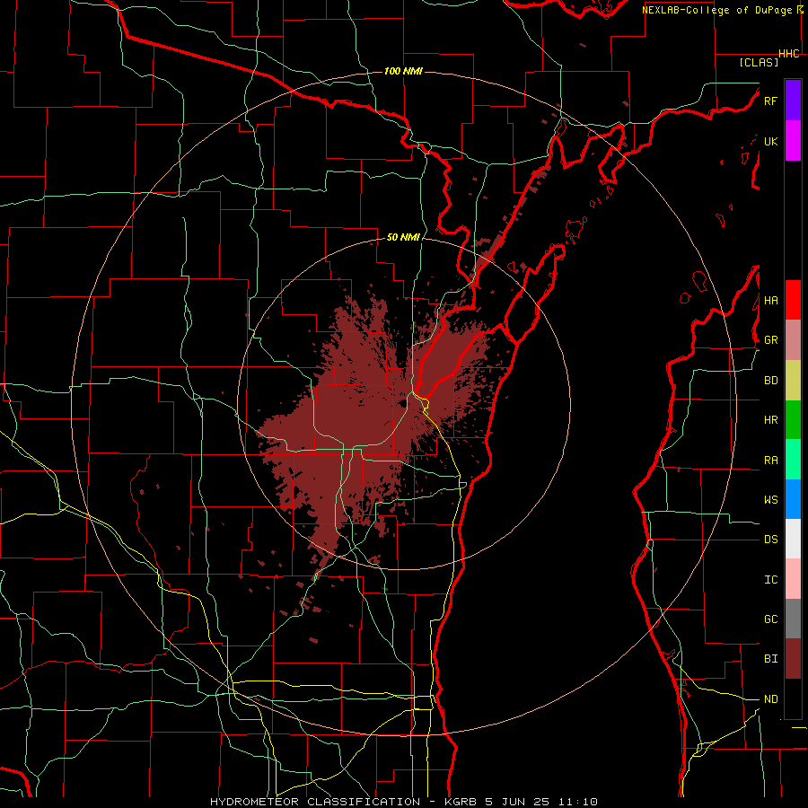Image resolution: width=808 pixels, height=808 pixels.
Task: Click the BD legend label
Action: pos(770,381)
